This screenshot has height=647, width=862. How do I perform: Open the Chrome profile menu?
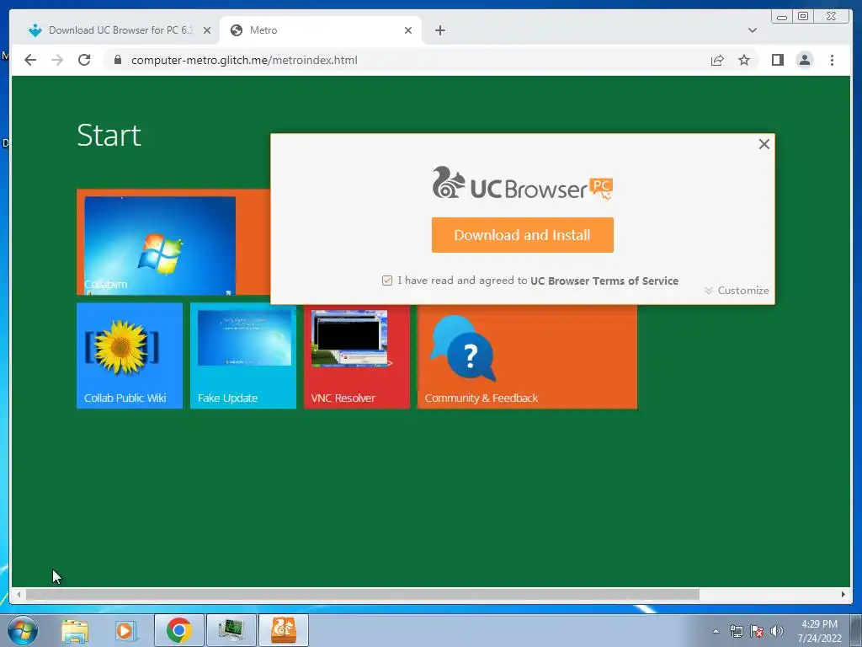pos(804,60)
